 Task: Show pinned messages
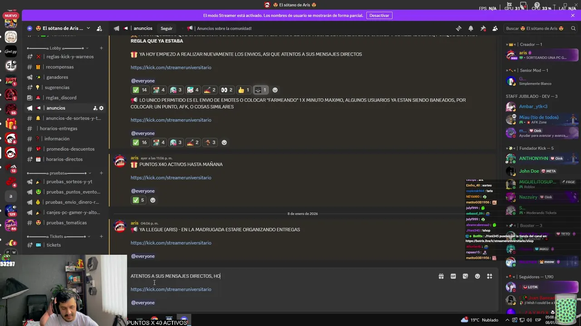[x=483, y=28]
